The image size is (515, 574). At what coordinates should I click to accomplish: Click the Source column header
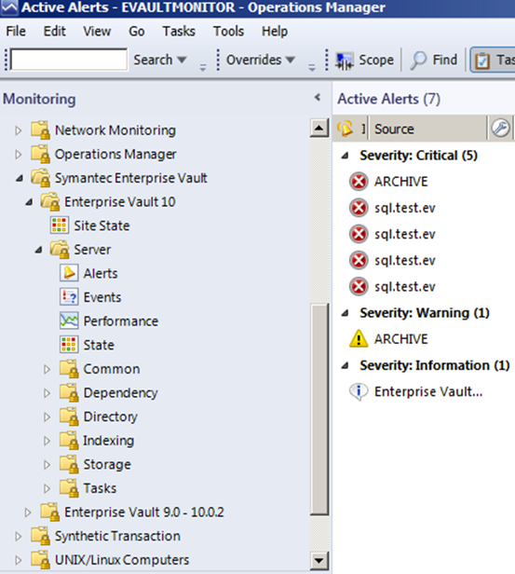pyautogui.click(x=428, y=129)
